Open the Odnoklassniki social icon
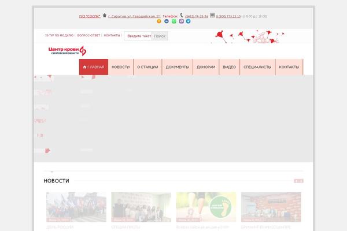The image size is (347, 231). point(159,21)
